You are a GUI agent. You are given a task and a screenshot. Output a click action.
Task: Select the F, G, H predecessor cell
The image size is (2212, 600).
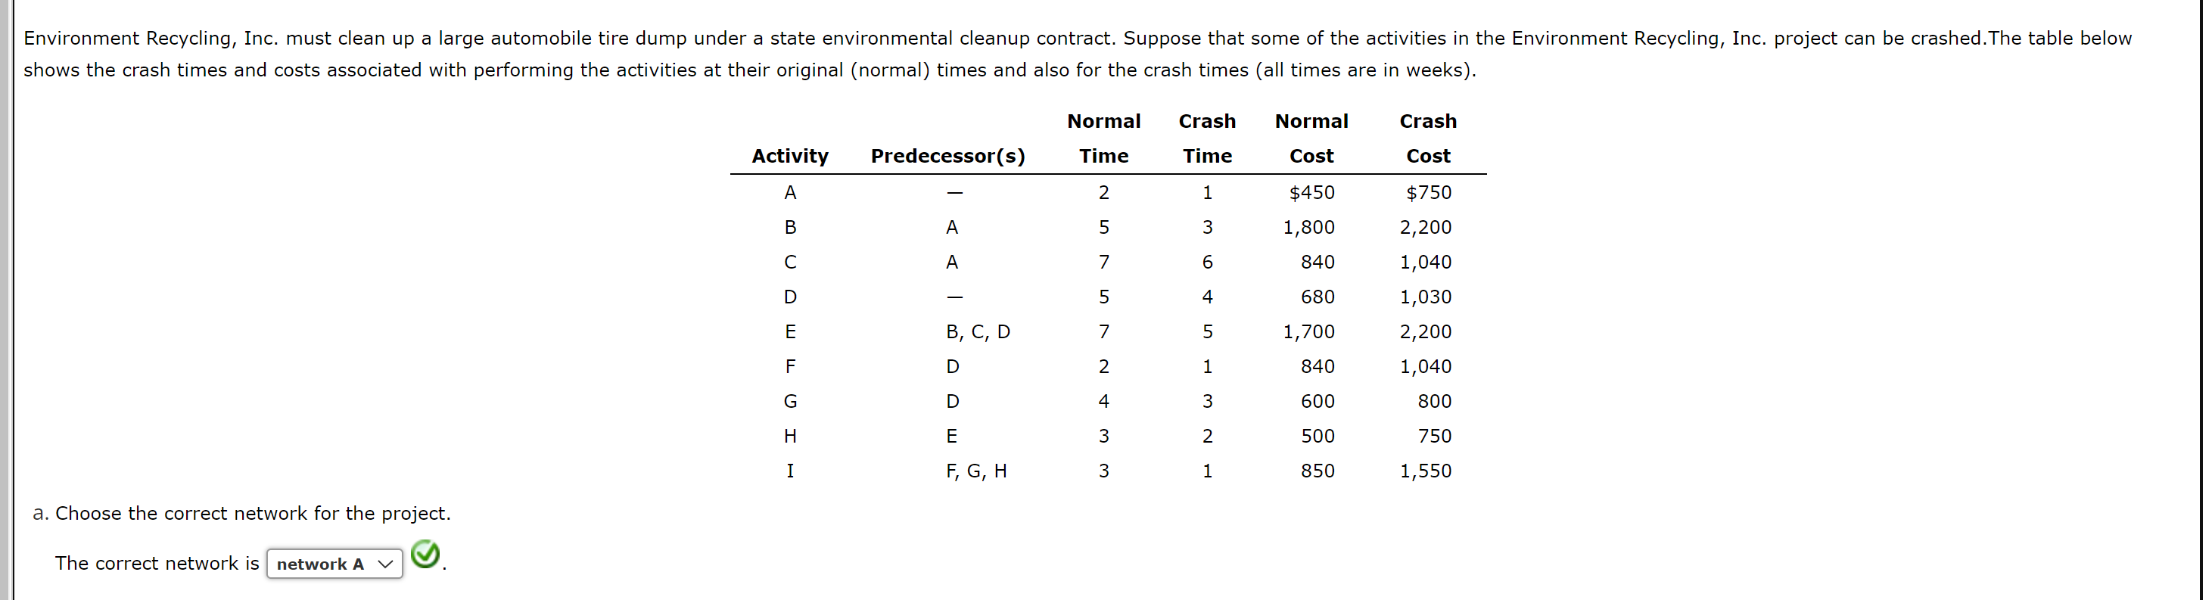(x=976, y=471)
